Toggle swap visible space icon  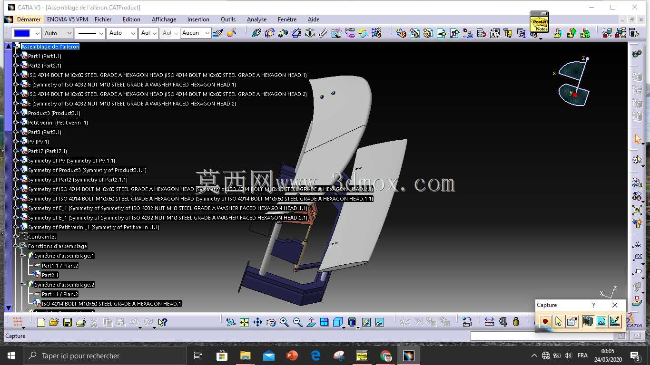tap(379, 322)
